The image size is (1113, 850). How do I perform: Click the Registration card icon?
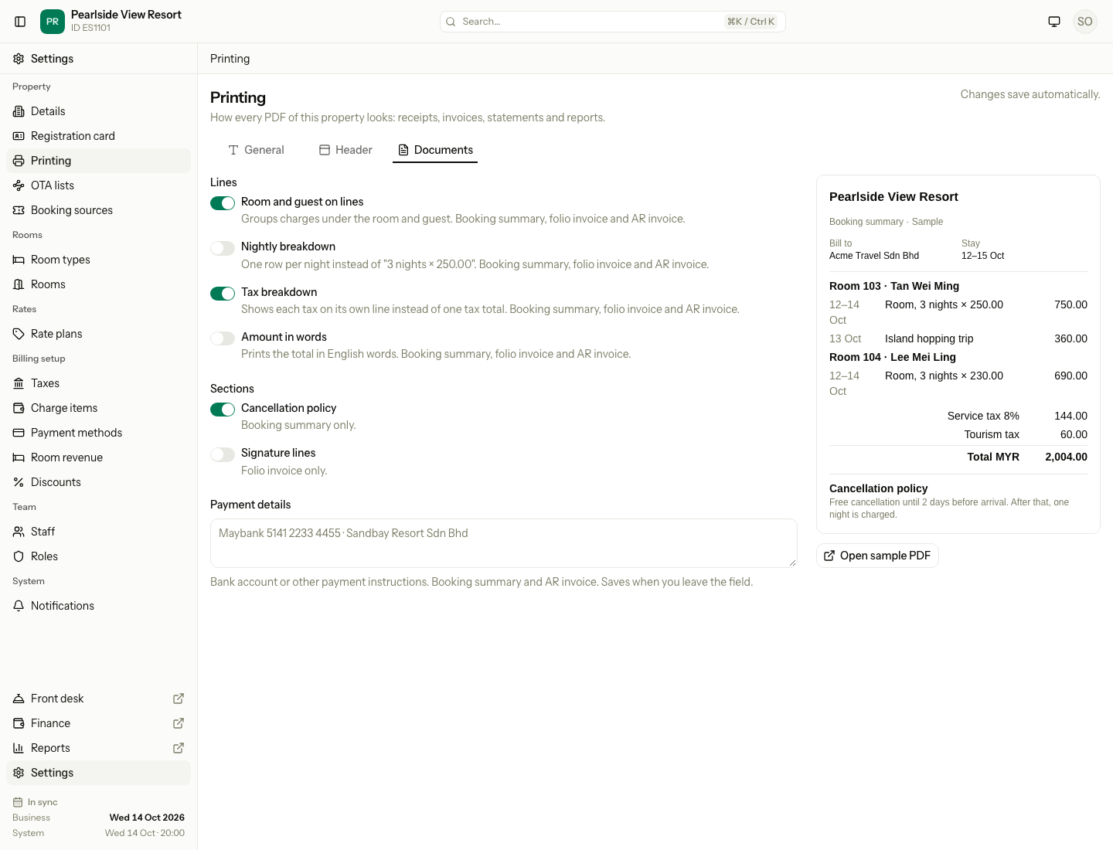tap(19, 136)
